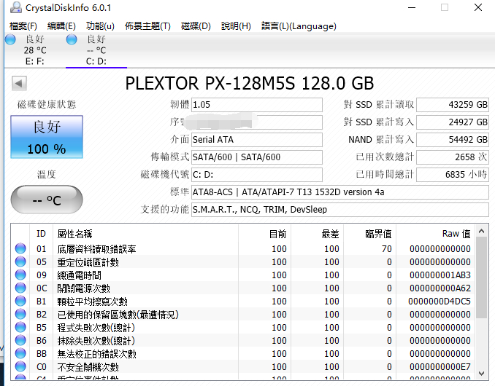Screen dimensions: 495x386
Task: Click status orb for attribute 0C
Action: (x=20, y=288)
